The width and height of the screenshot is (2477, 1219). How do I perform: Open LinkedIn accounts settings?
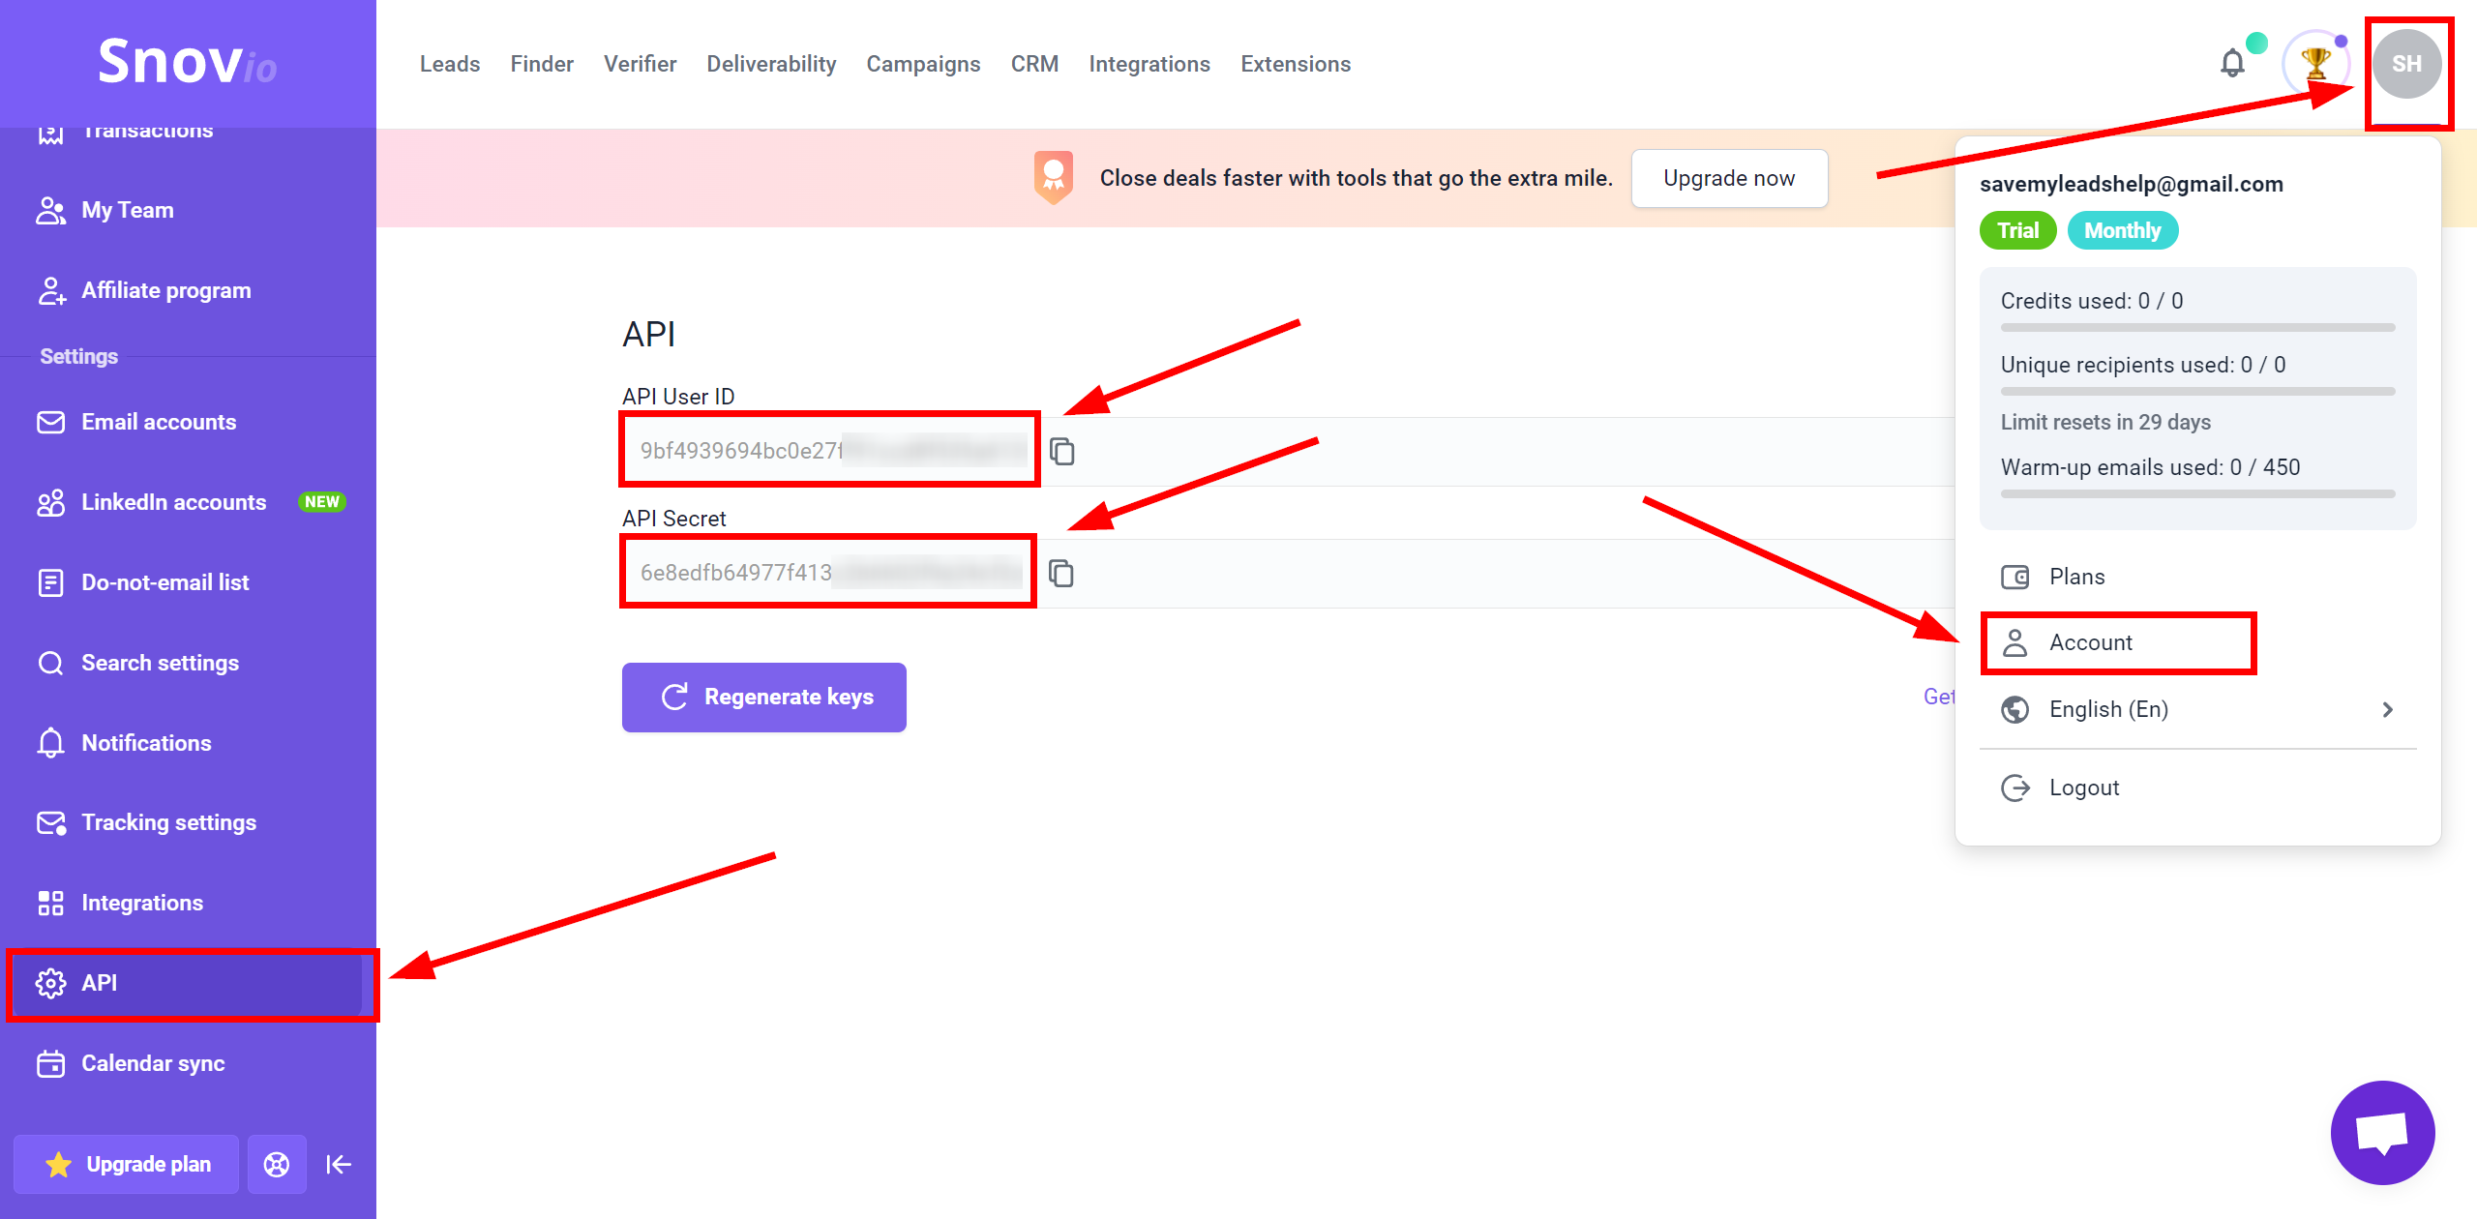click(x=188, y=503)
